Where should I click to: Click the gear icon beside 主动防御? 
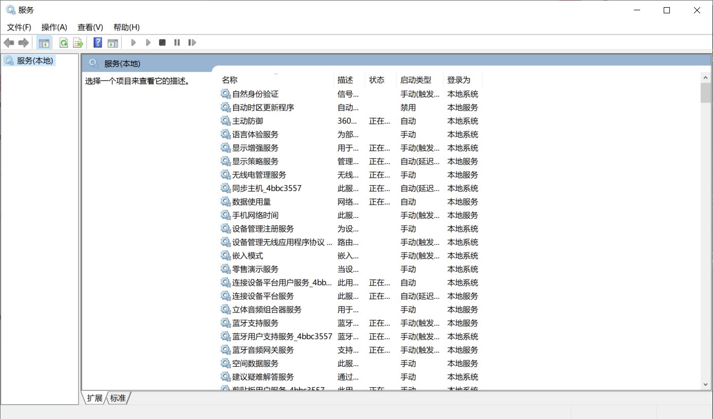(x=226, y=121)
